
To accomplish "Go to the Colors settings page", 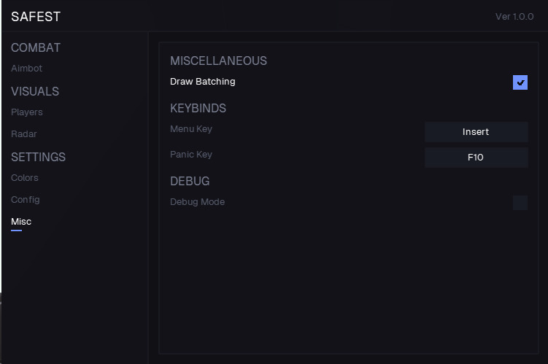I will click(25, 178).
